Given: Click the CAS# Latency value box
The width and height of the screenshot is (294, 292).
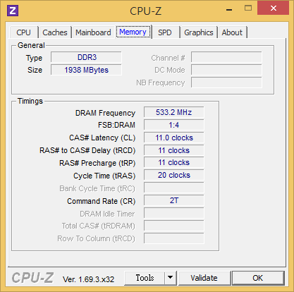Looking at the screenshot, I should click(174, 138).
